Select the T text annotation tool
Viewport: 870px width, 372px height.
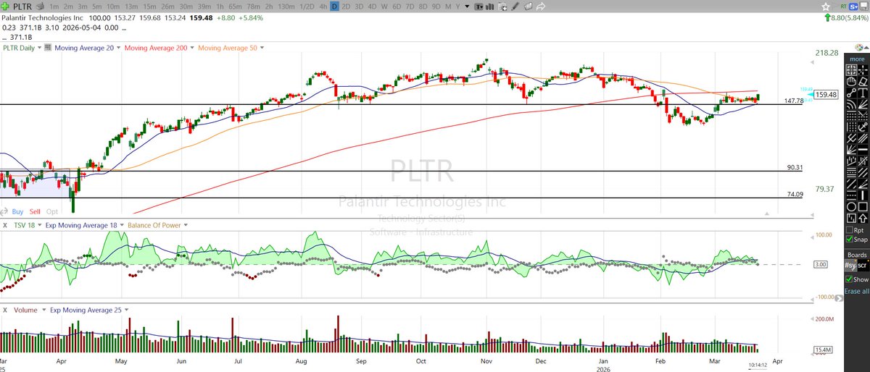[863, 93]
